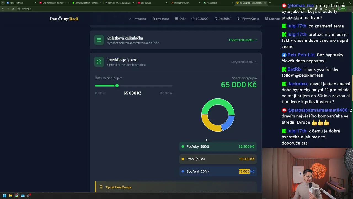The image size is (353, 199).
Task: Click the Splátková kalkulačka card icon
Action: click(99, 40)
